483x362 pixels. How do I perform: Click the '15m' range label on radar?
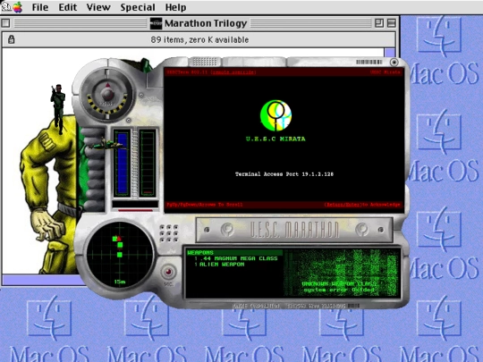pyautogui.click(x=120, y=282)
